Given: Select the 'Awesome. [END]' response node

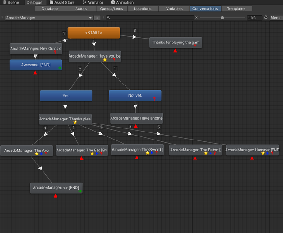Looking at the screenshot, I should pyautogui.click(x=36, y=65).
